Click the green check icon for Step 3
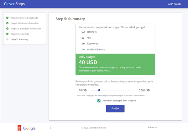 tap(7, 29)
